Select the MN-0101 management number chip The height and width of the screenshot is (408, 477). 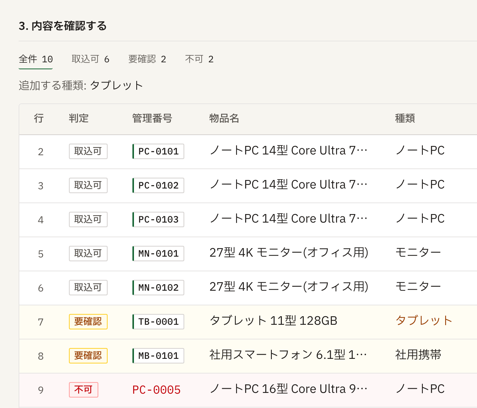[x=158, y=254]
